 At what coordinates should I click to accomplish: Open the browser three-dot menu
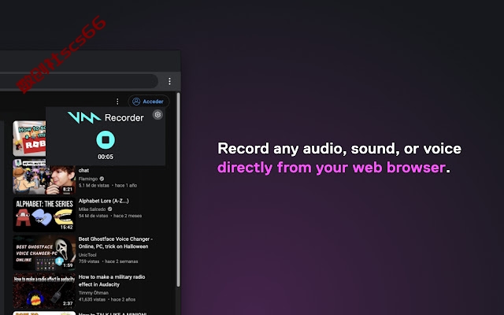click(169, 81)
